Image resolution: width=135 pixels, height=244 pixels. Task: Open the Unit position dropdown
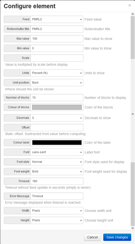(57, 83)
